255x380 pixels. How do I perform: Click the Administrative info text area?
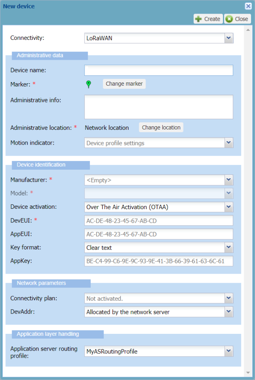(159, 107)
